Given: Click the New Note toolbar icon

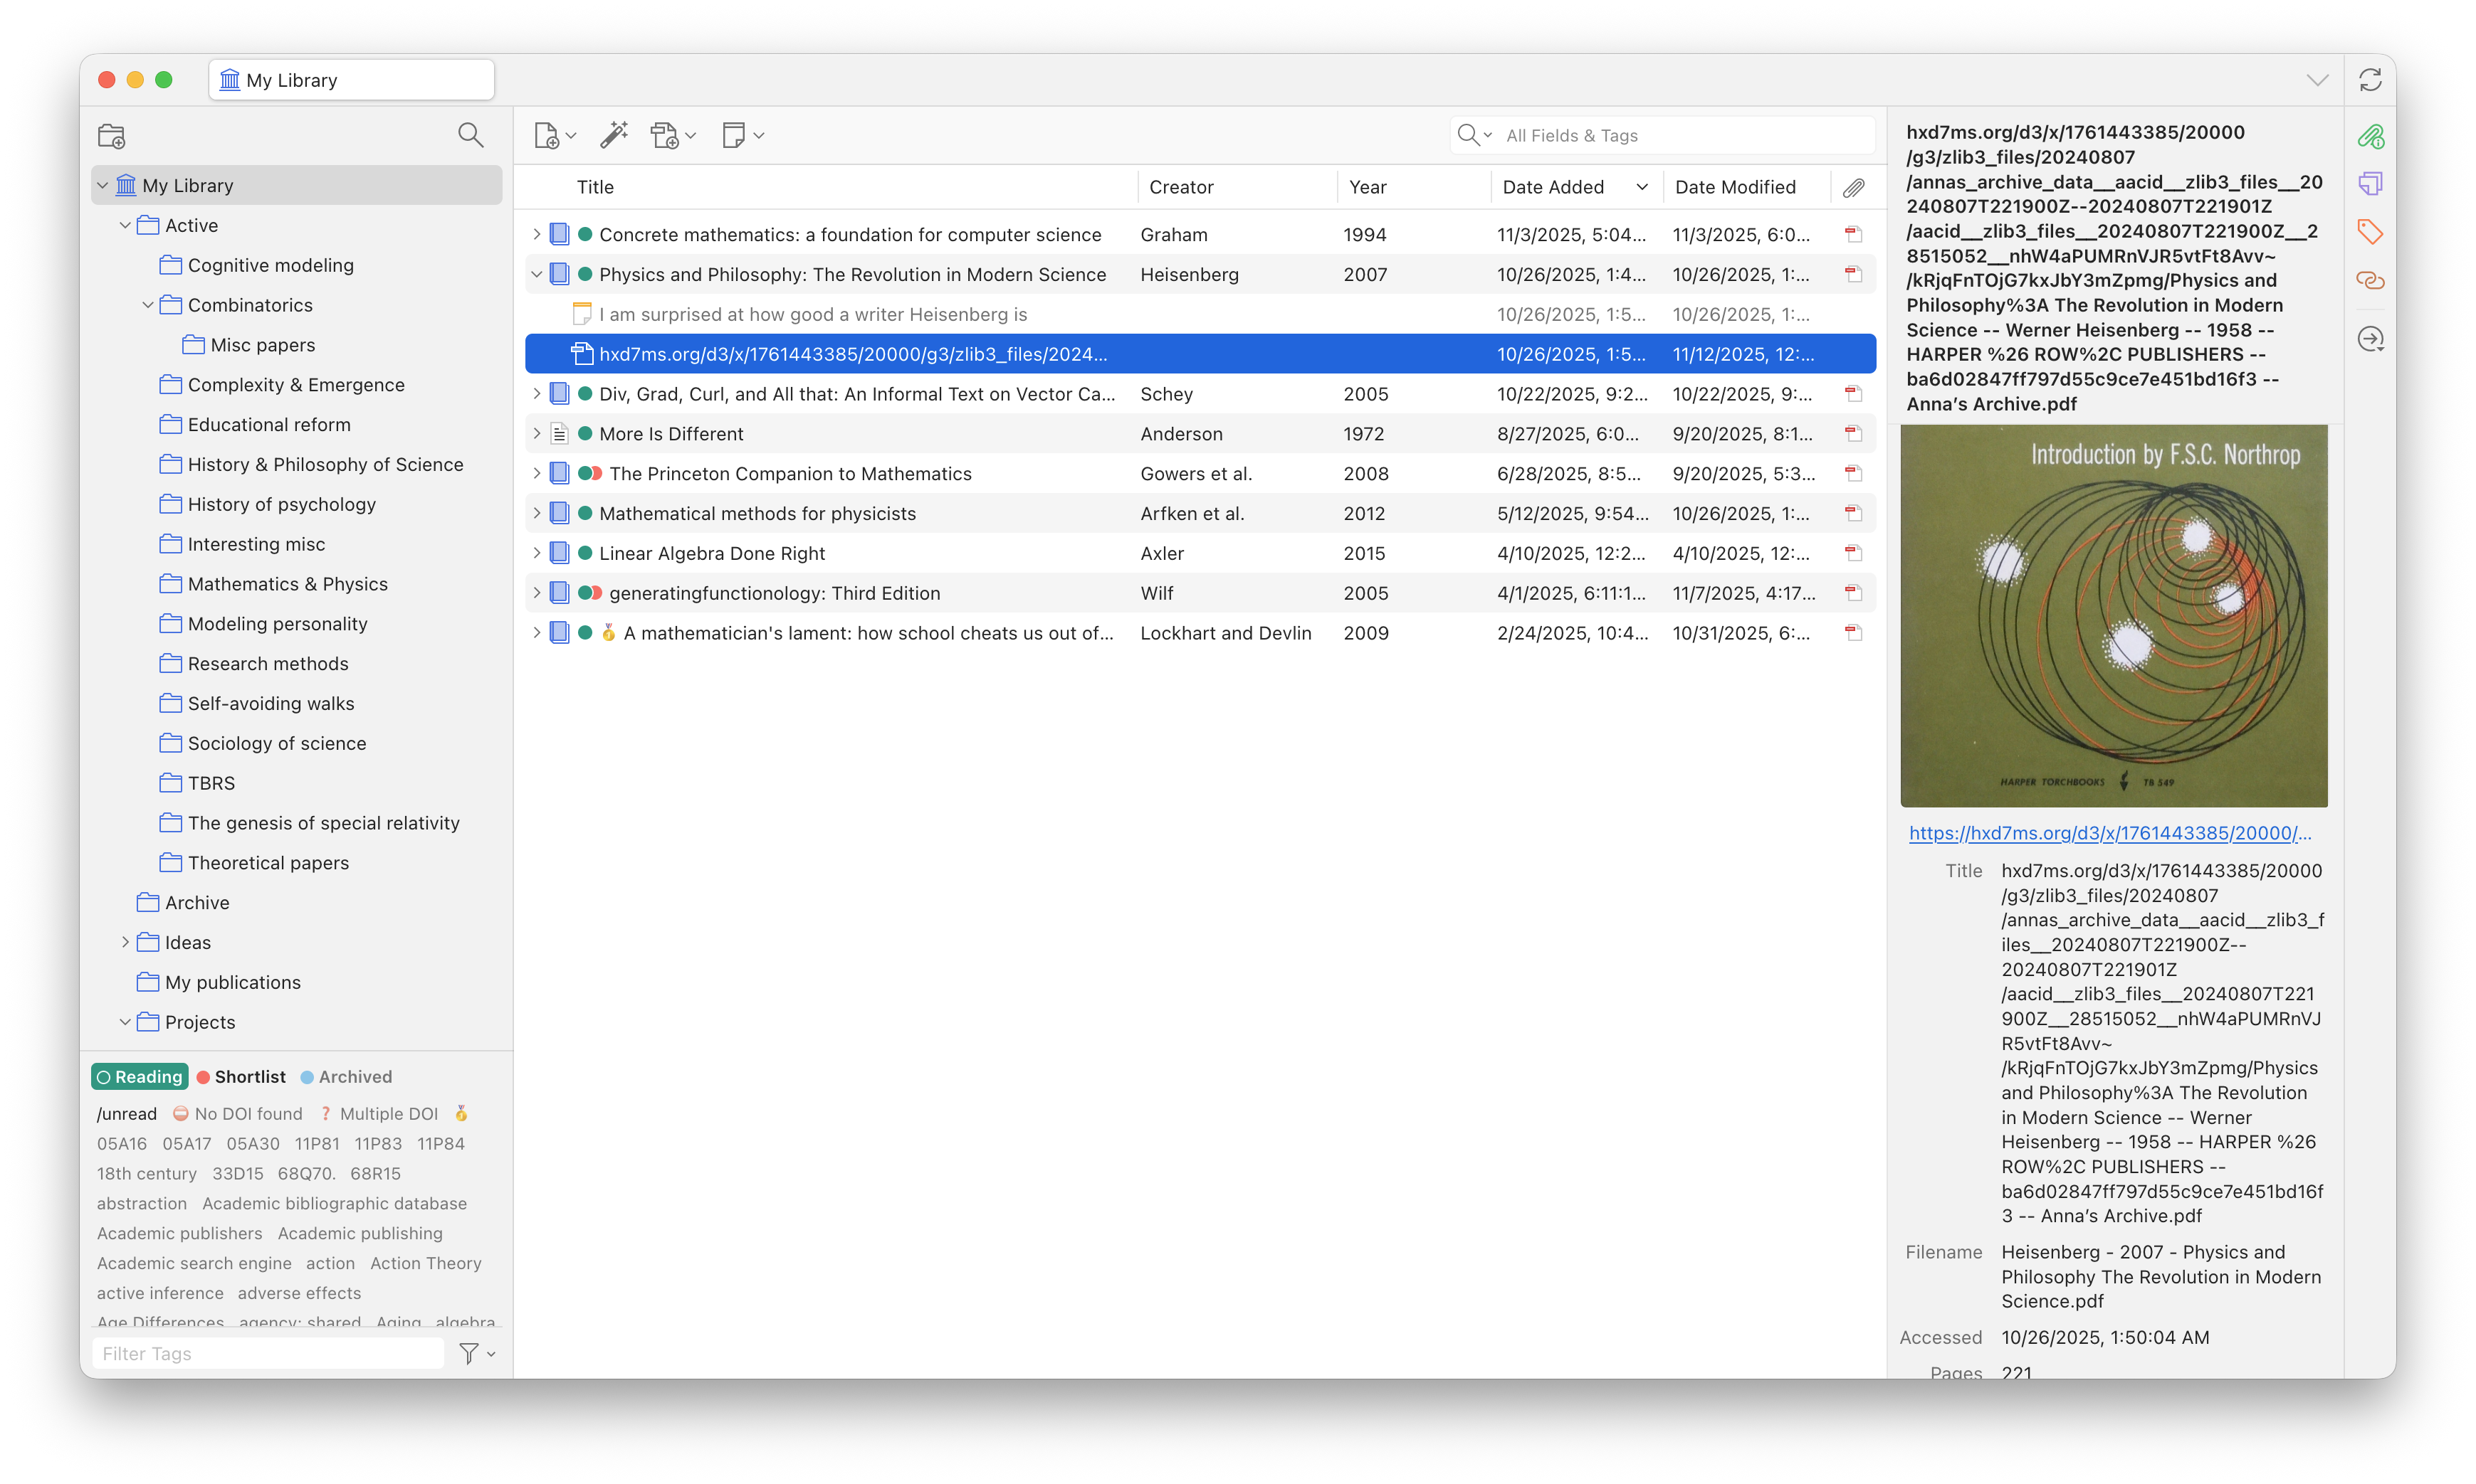Looking at the screenshot, I should click(x=734, y=135).
